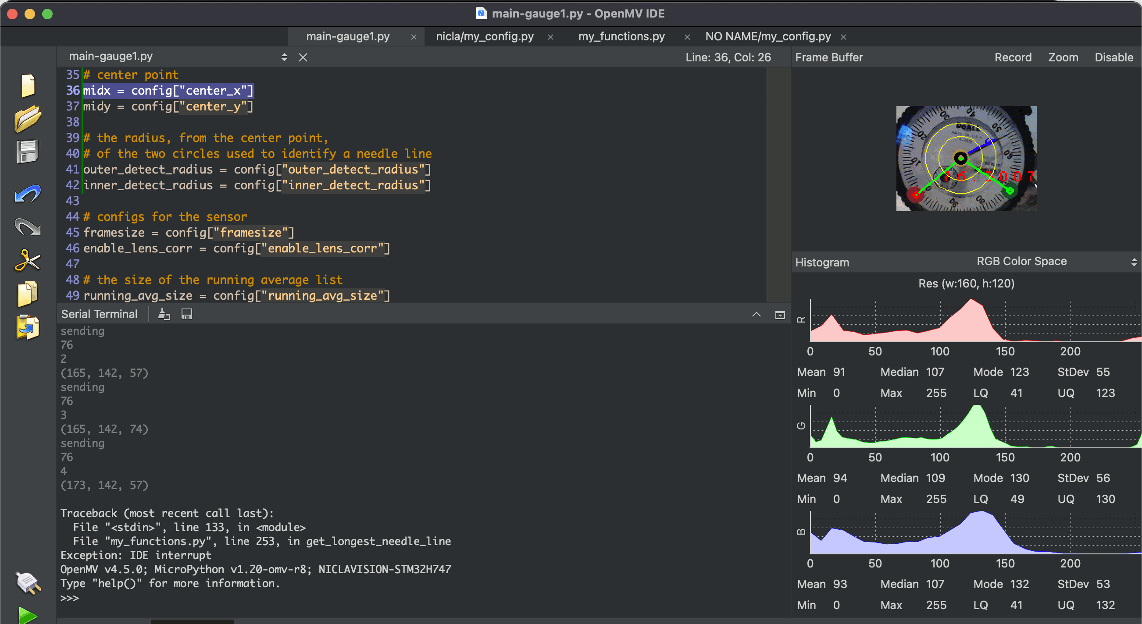Click the red channel histogram graph
The width and height of the screenshot is (1142, 624).
tap(975, 320)
